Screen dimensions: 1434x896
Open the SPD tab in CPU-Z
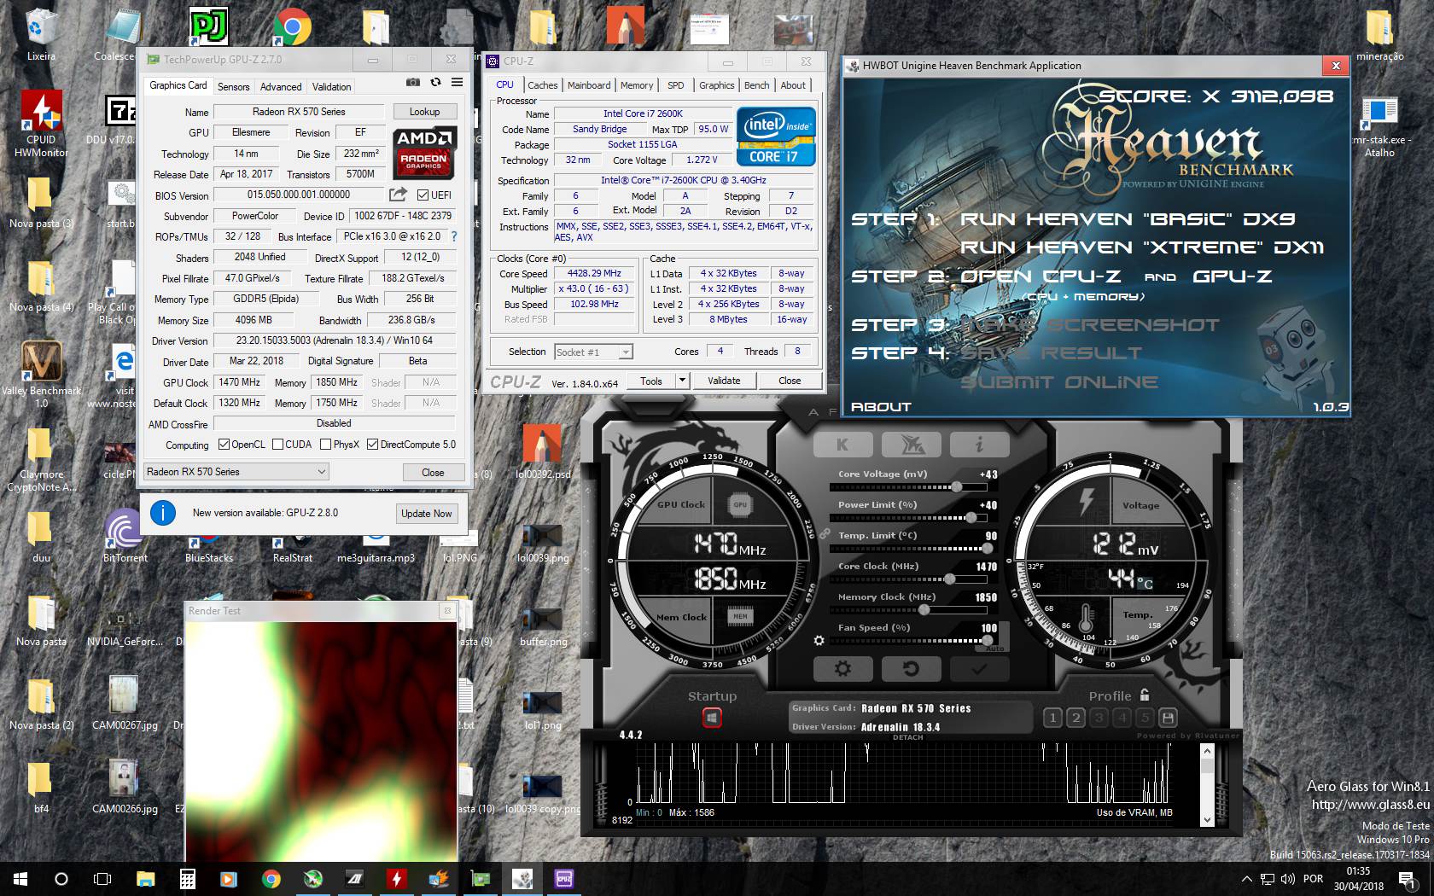[675, 85]
